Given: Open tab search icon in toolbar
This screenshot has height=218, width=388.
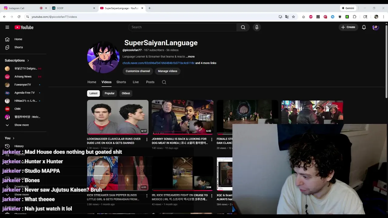Looking at the screenshot, I should (365, 17).
